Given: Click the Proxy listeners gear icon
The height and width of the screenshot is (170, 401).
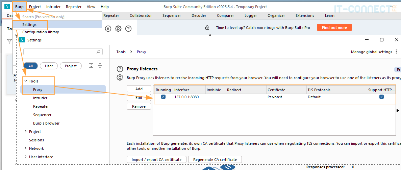Looking at the screenshot, I should (x=120, y=77).
